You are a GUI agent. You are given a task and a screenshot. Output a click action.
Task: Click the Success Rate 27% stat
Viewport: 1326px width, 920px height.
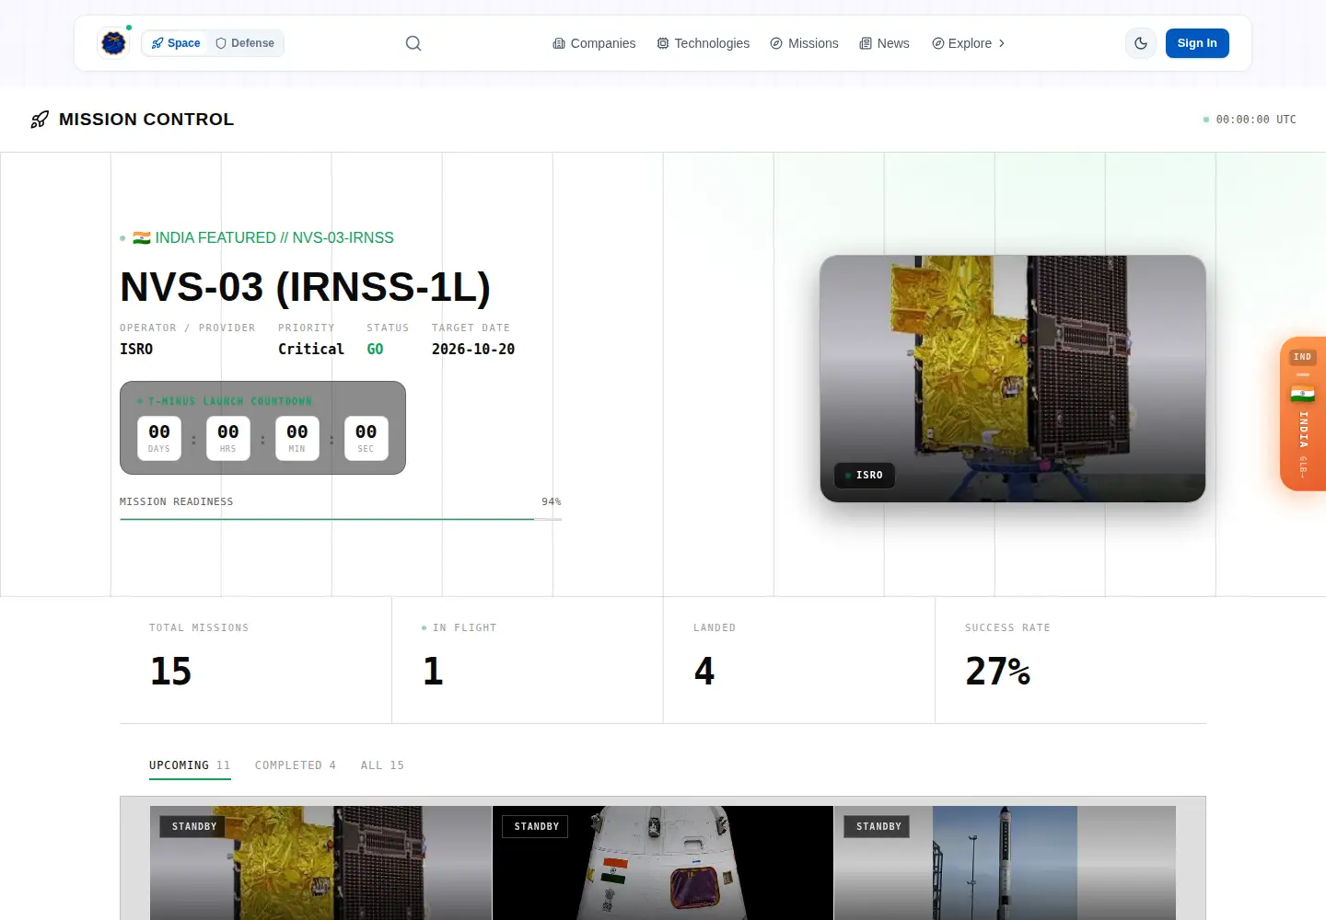997,671
